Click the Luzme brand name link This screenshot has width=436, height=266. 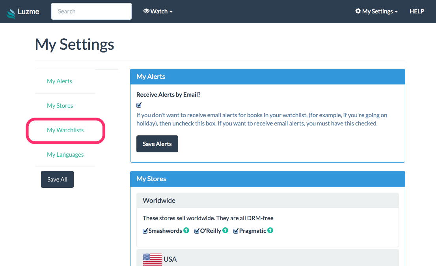(x=28, y=11)
